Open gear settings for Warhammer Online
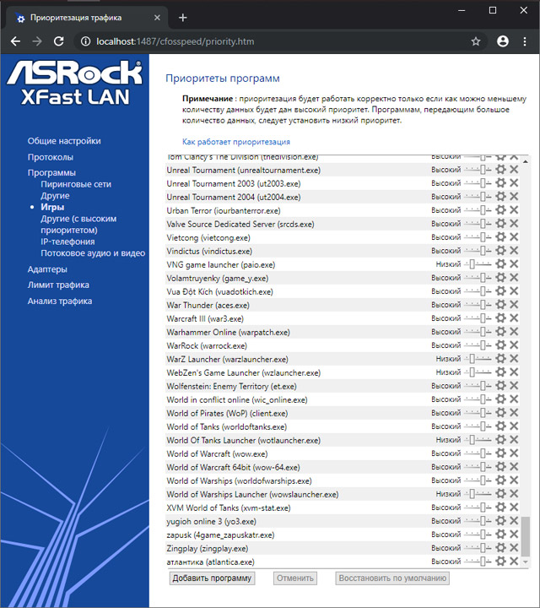Viewport: 540px width, 608px height. (501, 332)
